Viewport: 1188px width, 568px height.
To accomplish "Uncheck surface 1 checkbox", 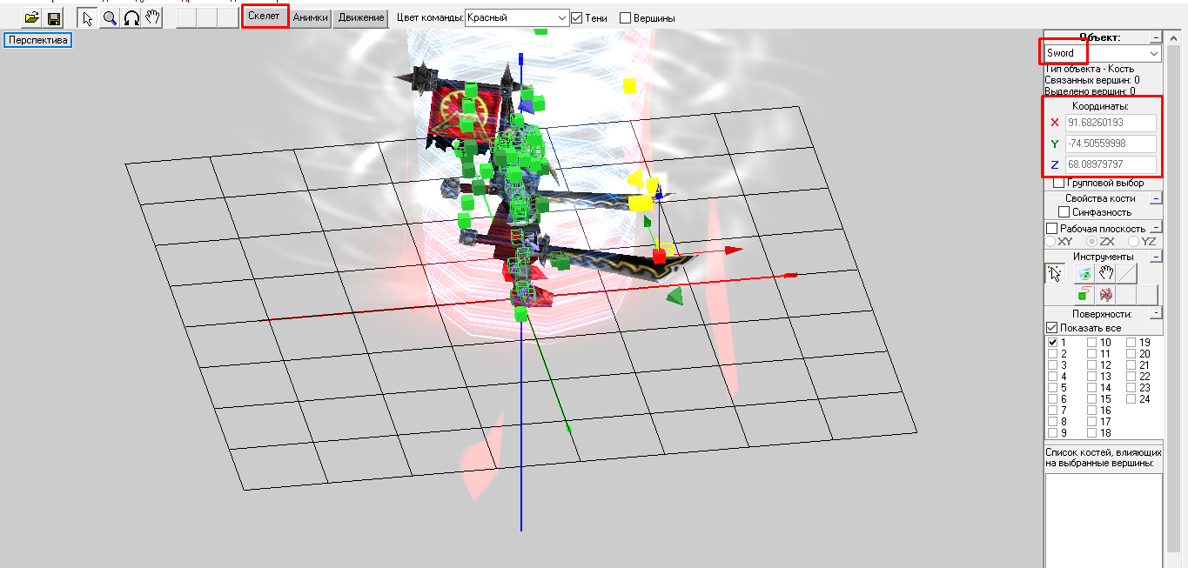I will pyautogui.click(x=1053, y=343).
